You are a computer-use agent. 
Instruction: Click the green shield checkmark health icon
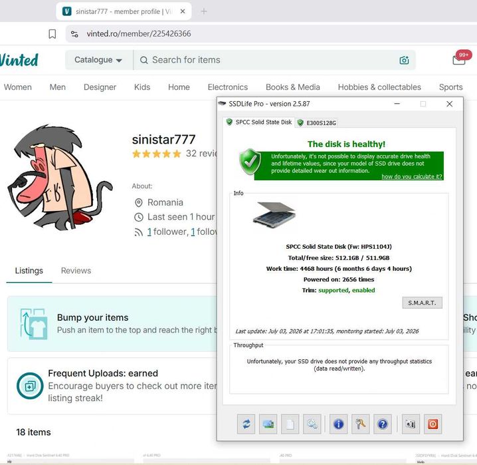tap(250, 162)
